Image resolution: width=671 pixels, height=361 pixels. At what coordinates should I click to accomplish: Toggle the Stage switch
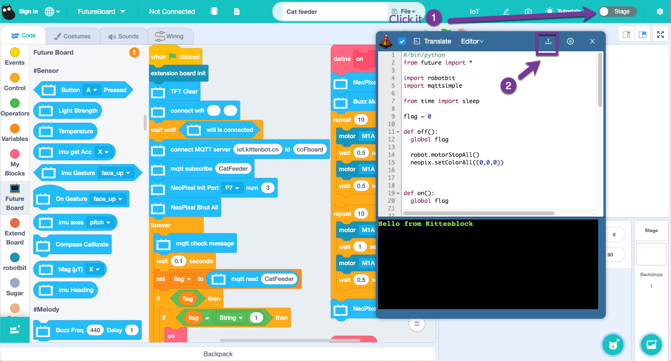point(617,12)
